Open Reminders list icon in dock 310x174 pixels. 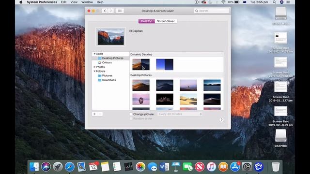click(117, 167)
